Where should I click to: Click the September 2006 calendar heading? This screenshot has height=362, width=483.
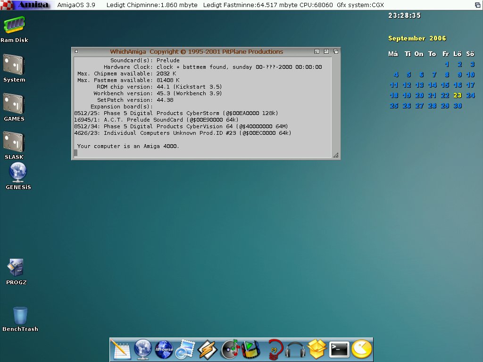tap(417, 38)
